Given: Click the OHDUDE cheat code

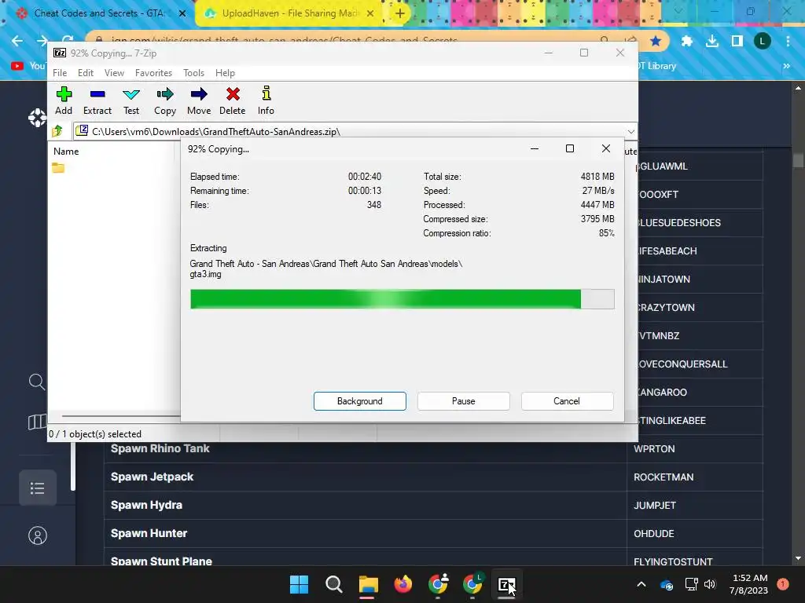Looking at the screenshot, I should click(653, 534).
